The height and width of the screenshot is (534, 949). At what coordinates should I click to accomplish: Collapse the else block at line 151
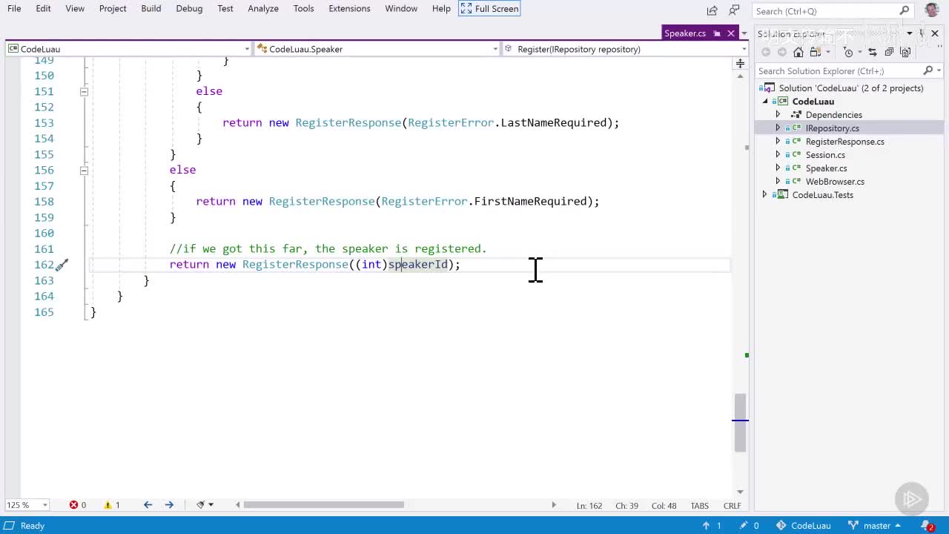(x=84, y=91)
